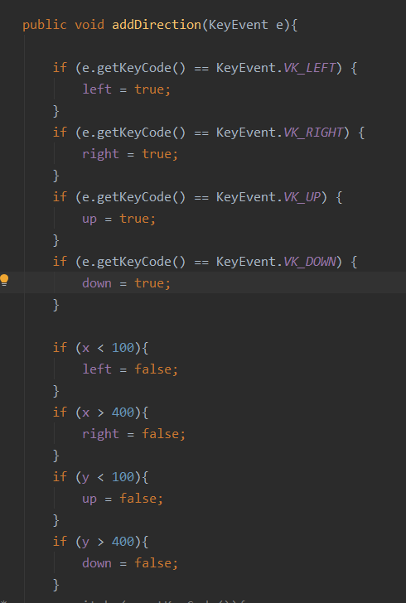This screenshot has width=406, height=603.
Task: Click 'down' variable on highlighted current line
Action: (97, 283)
